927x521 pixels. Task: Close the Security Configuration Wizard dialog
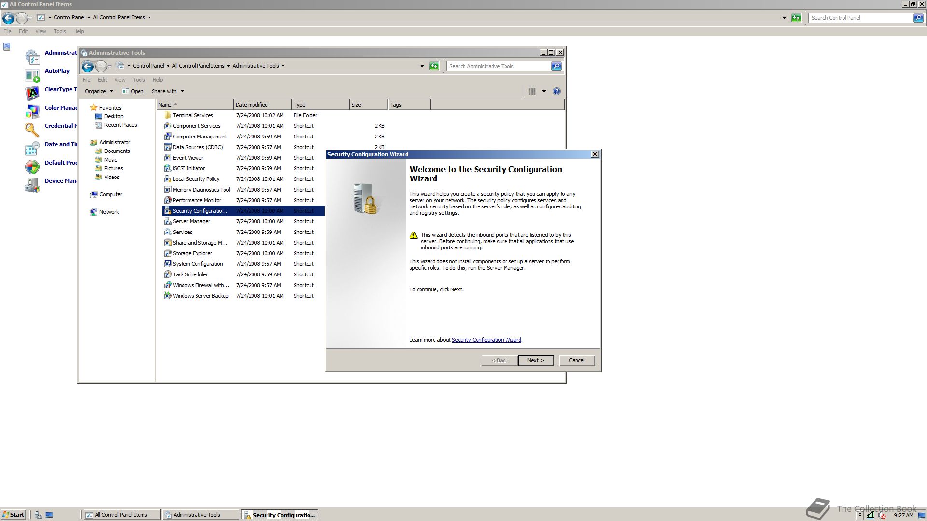click(x=595, y=154)
